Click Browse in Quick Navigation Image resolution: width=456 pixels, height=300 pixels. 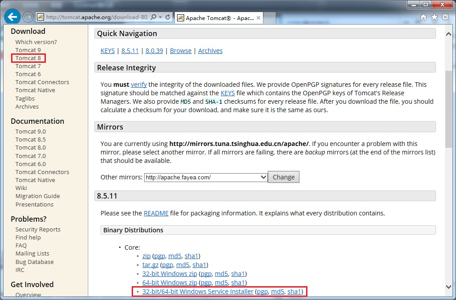[x=181, y=51]
